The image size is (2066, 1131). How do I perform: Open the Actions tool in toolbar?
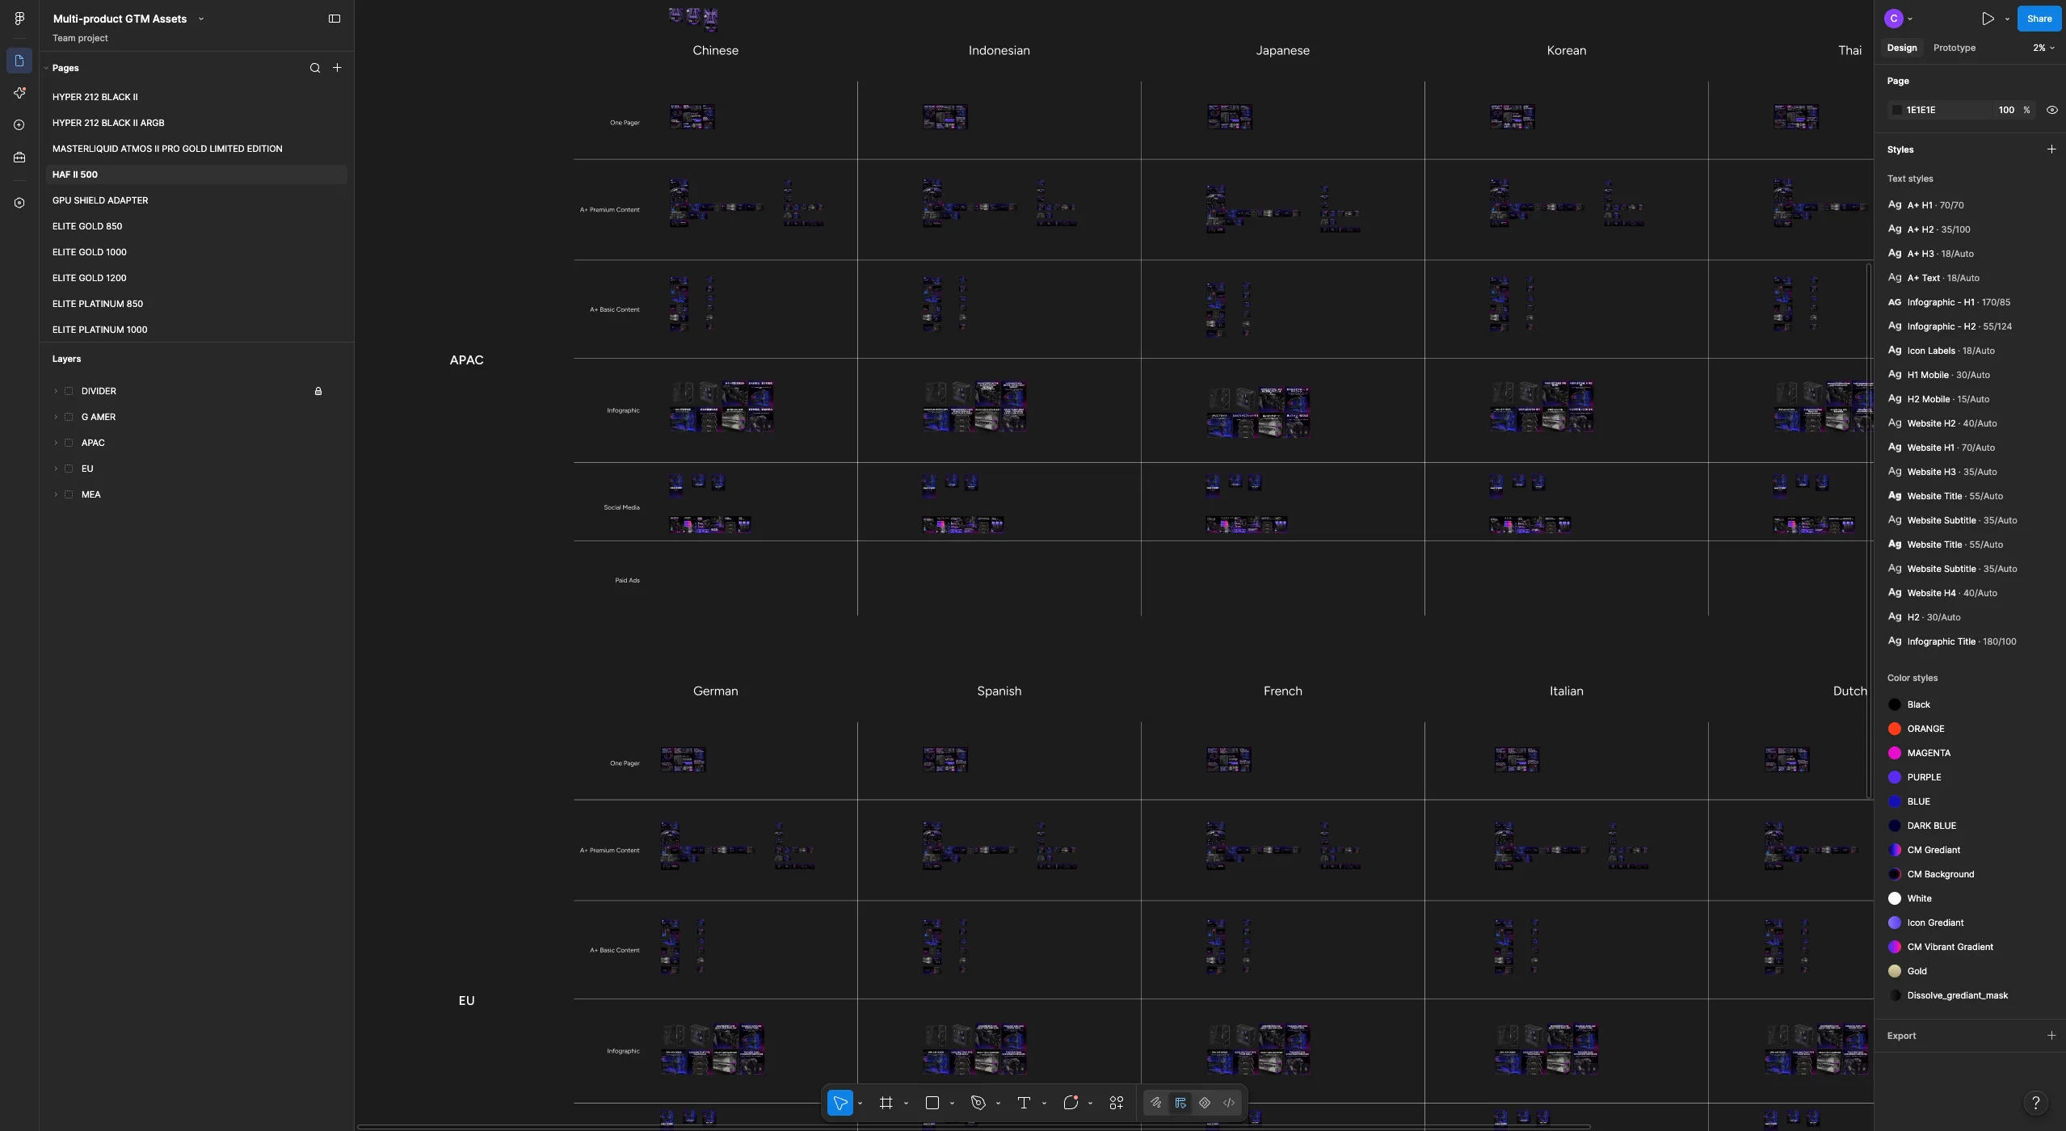click(1117, 1103)
